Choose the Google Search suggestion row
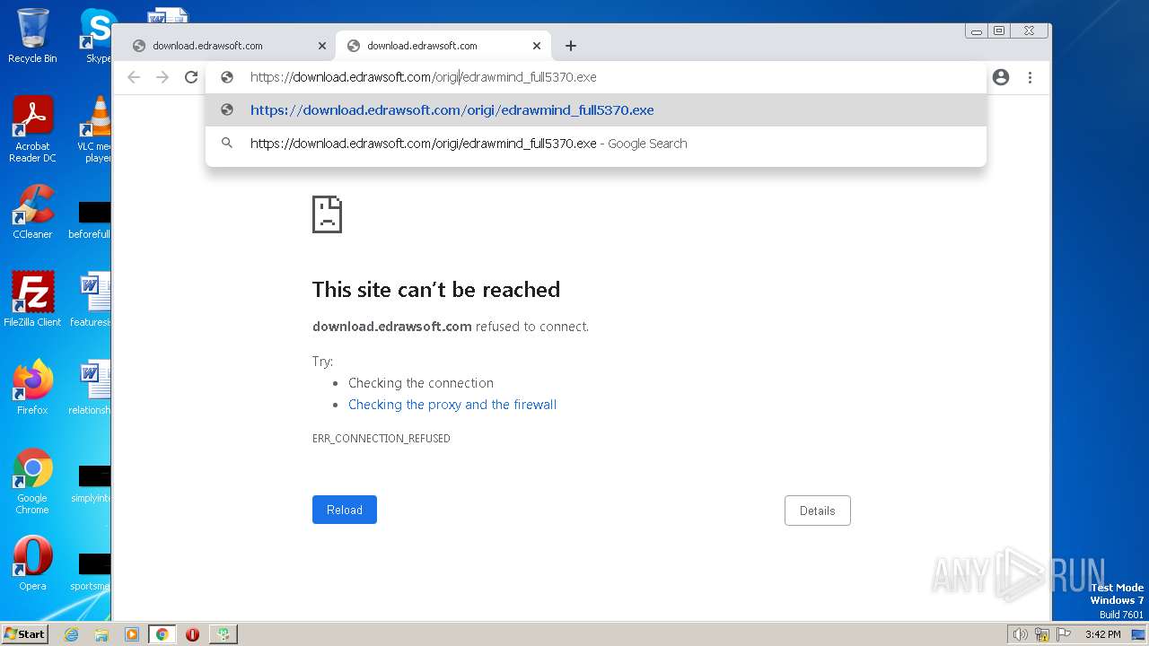The width and height of the screenshot is (1149, 646). pyautogui.click(x=596, y=144)
